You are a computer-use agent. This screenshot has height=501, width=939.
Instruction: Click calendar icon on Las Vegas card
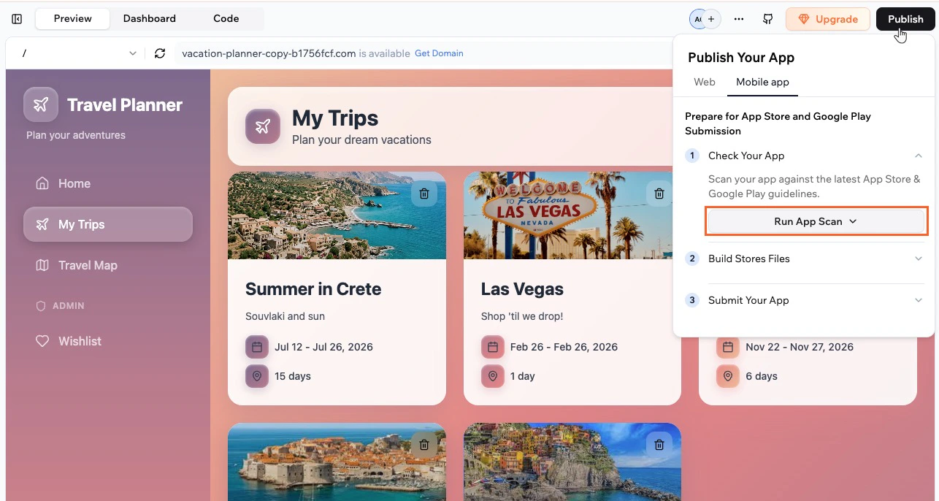pyautogui.click(x=493, y=347)
